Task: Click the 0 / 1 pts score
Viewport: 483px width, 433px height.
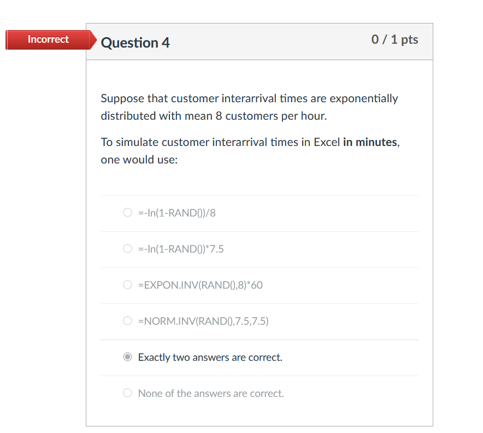Action: 394,39
